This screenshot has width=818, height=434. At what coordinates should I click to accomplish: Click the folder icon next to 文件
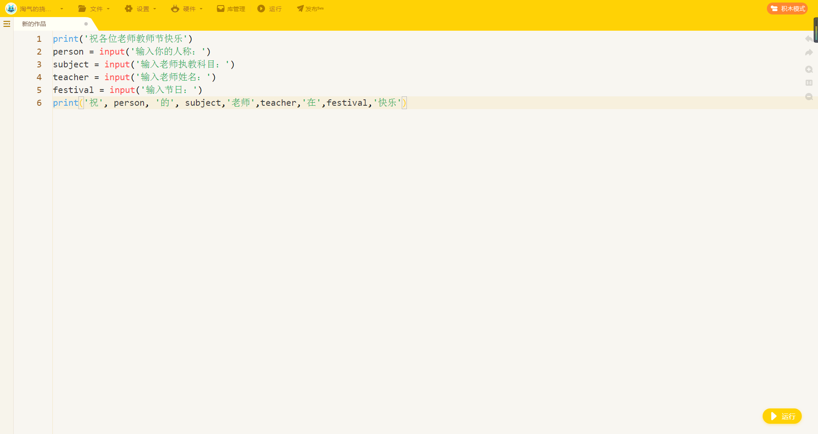tap(82, 9)
